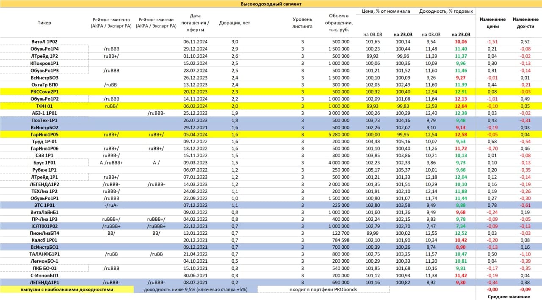Click the 'входит в портфели PRObonds' legend cell
Viewport: 542px width, 300px height.
[323, 289]
